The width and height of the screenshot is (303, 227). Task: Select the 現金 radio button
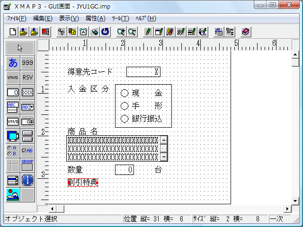[125, 93]
